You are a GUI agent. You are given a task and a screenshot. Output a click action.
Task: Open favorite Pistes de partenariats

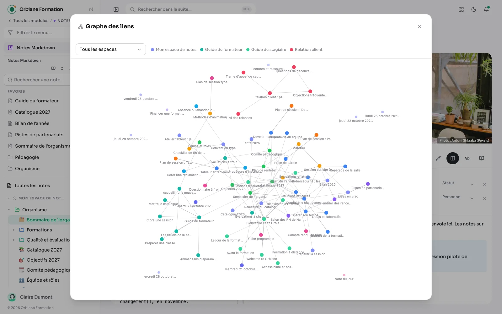[39, 135]
